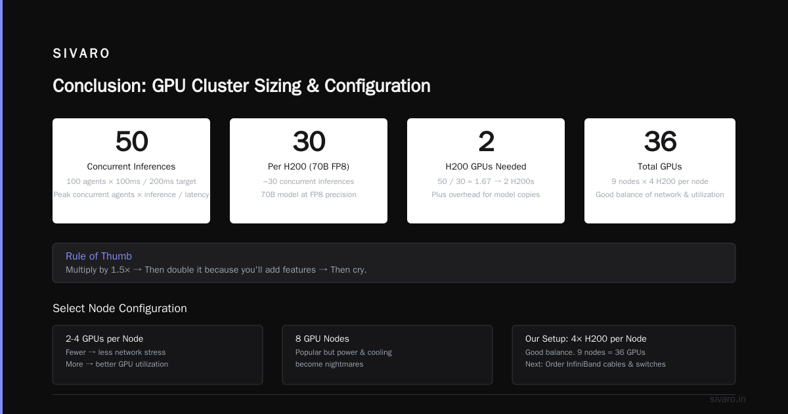Click the '100 agents × 100ms / 200ms target' text
Viewport: 788px width, 414px height.
(131, 181)
